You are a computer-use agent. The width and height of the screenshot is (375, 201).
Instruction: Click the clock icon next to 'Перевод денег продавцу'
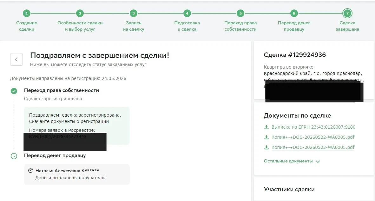(14, 156)
